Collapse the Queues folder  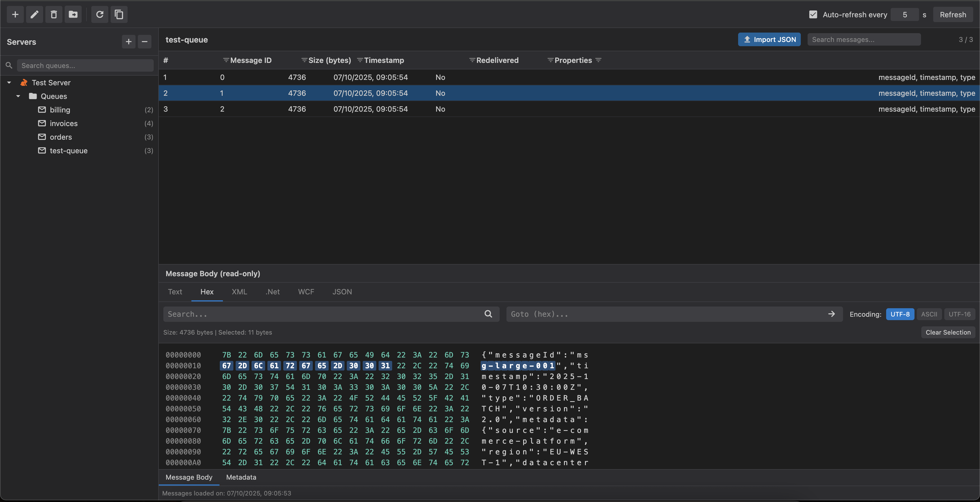click(x=18, y=96)
